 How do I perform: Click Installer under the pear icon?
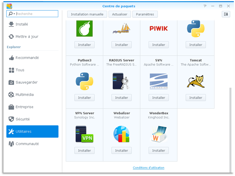point(85,45)
